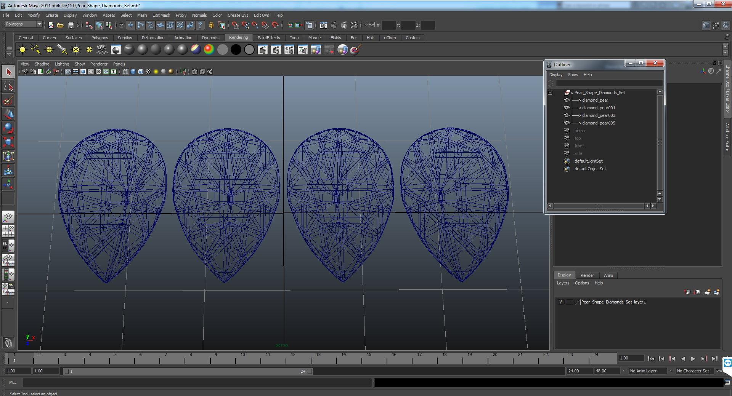The image size is (732, 396).
Task: Switch to the Anim layer tab
Action: (608, 275)
